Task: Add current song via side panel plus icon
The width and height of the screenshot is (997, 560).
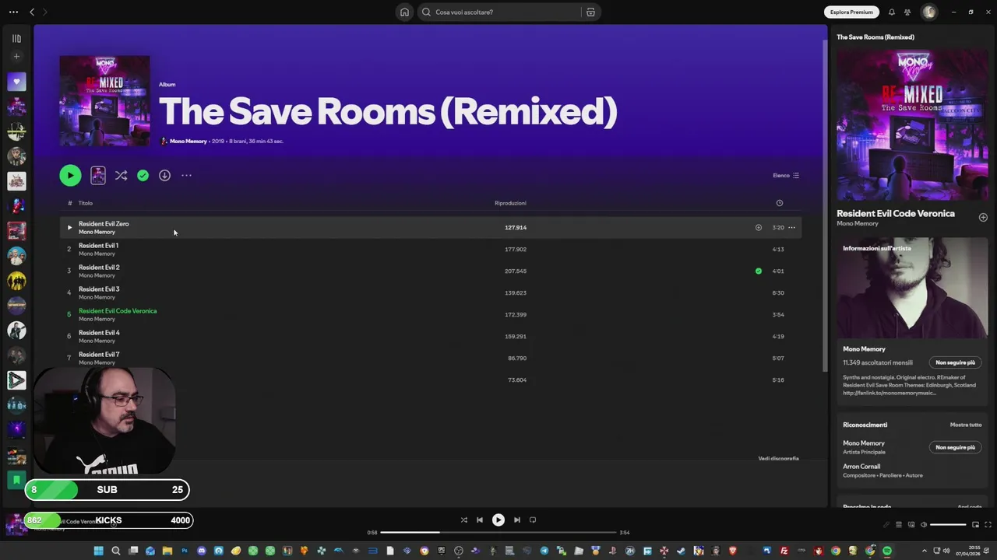Action: coord(983,217)
